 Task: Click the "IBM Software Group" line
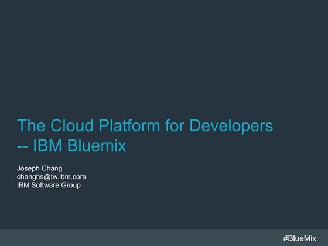point(49,185)
